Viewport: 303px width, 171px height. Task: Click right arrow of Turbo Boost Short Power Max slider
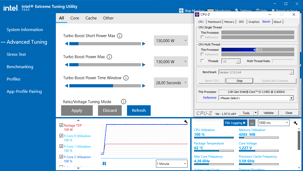pyautogui.click(x=144, y=44)
